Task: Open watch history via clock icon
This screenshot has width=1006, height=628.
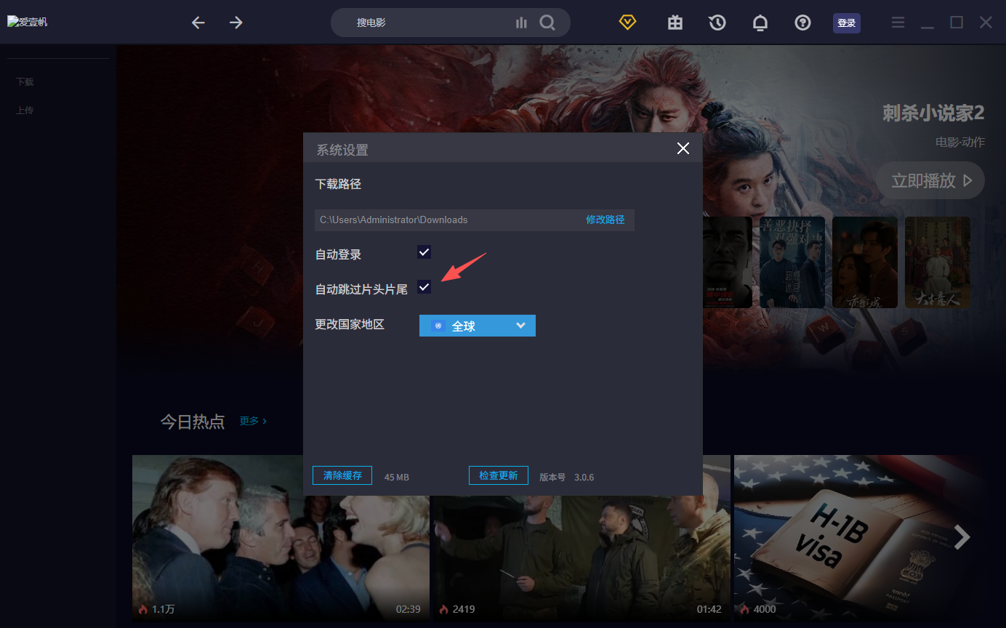Action: click(x=717, y=23)
